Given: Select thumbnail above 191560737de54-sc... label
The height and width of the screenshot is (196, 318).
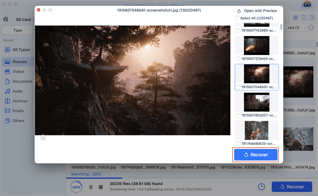Looking at the screenshot, I should pos(257,45).
